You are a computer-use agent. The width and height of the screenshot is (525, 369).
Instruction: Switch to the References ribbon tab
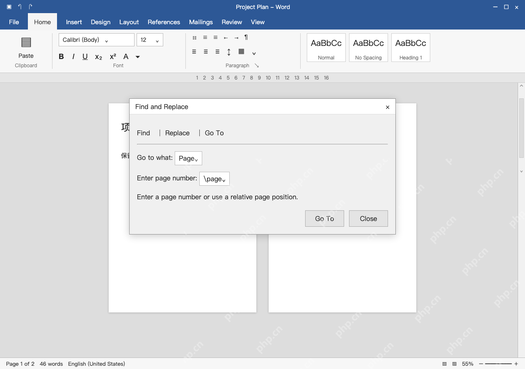pos(164,22)
